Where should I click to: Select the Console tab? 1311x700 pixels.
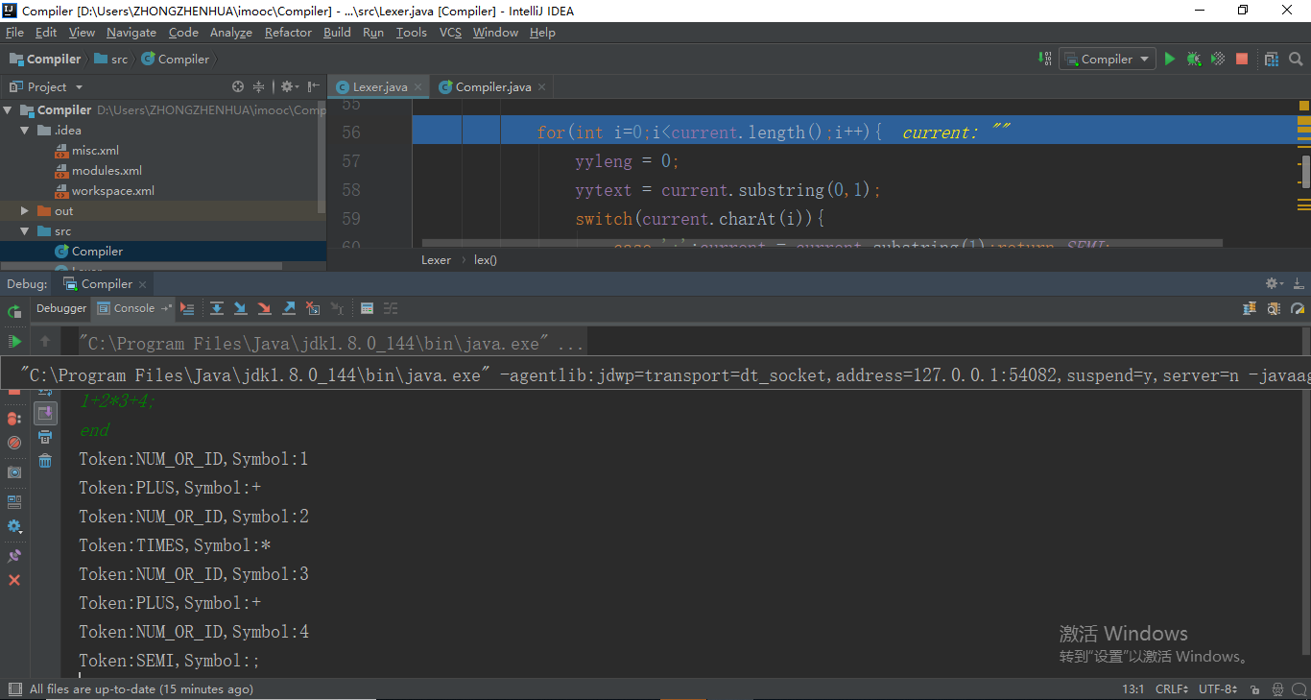133,308
